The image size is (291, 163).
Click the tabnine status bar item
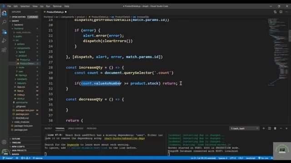(38, 158)
